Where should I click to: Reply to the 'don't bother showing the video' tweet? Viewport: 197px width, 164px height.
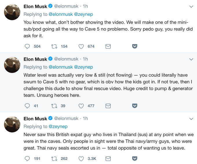28,46
